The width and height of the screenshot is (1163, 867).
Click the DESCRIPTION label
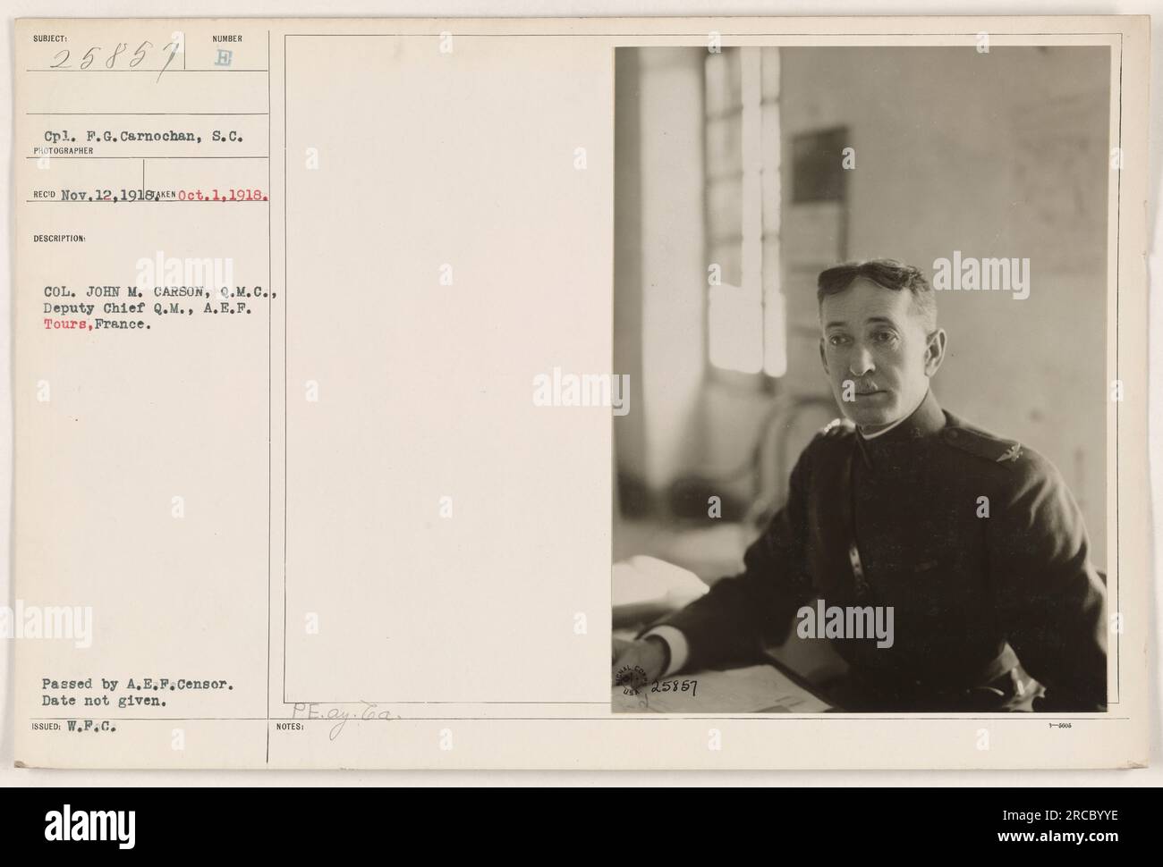click(x=59, y=239)
